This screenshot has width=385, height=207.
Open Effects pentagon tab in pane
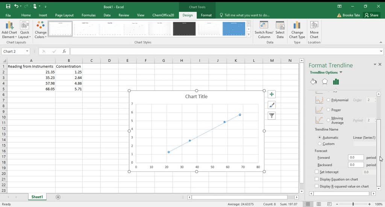pyautogui.click(x=324, y=82)
